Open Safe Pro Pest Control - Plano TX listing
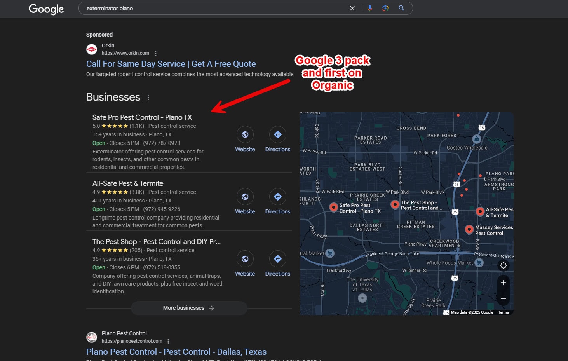Viewport: 568px width, 361px height. click(142, 117)
